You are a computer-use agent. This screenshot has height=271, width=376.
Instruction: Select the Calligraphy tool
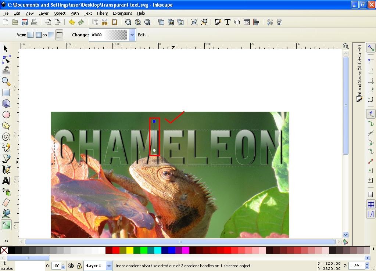point(6,169)
